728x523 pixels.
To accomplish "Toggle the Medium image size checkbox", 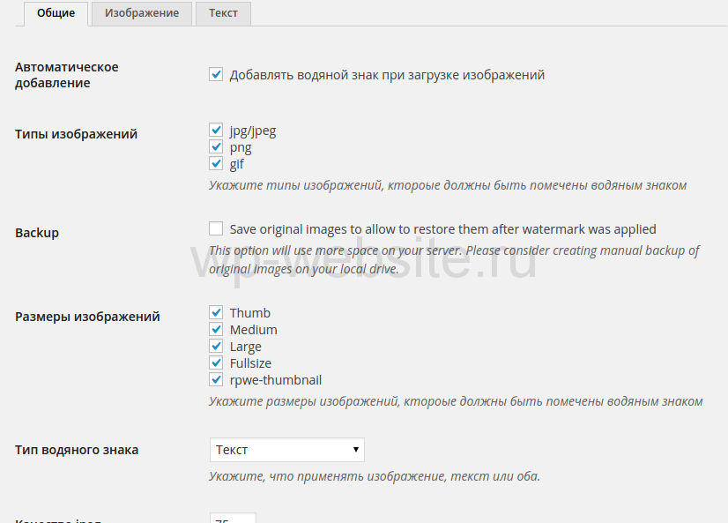I will click(x=216, y=330).
